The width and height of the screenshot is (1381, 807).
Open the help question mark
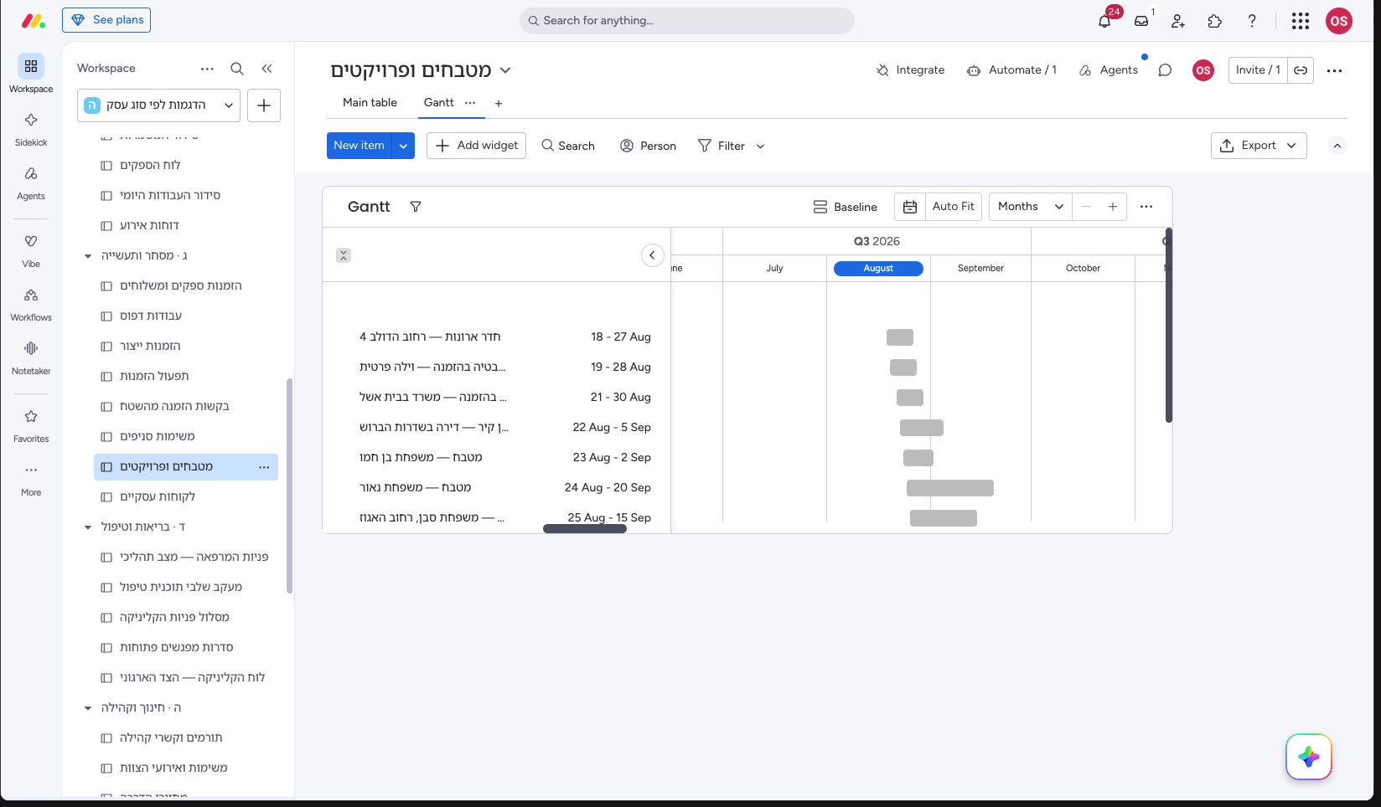[x=1252, y=21]
